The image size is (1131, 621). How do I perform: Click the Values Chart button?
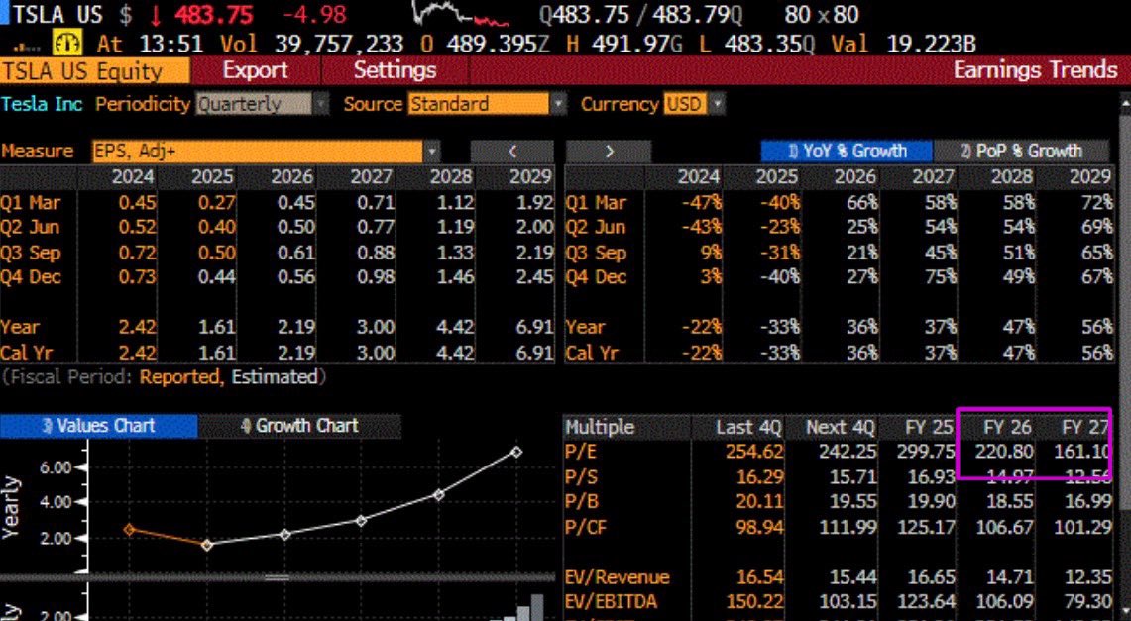(x=98, y=426)
